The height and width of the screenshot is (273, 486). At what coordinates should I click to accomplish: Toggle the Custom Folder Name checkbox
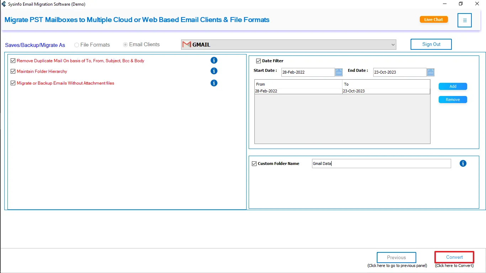click(x=254, y=164)
